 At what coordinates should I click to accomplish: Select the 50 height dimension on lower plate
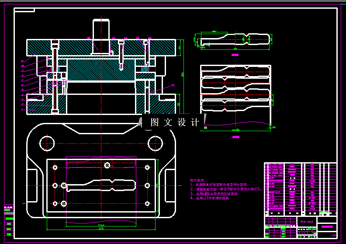pos(179,104)
